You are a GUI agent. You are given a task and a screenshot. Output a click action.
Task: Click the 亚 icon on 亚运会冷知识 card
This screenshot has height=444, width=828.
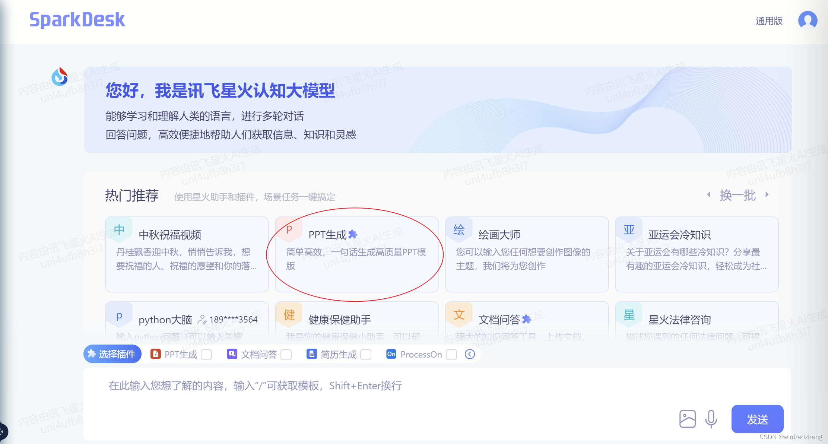tap(629, 230)
